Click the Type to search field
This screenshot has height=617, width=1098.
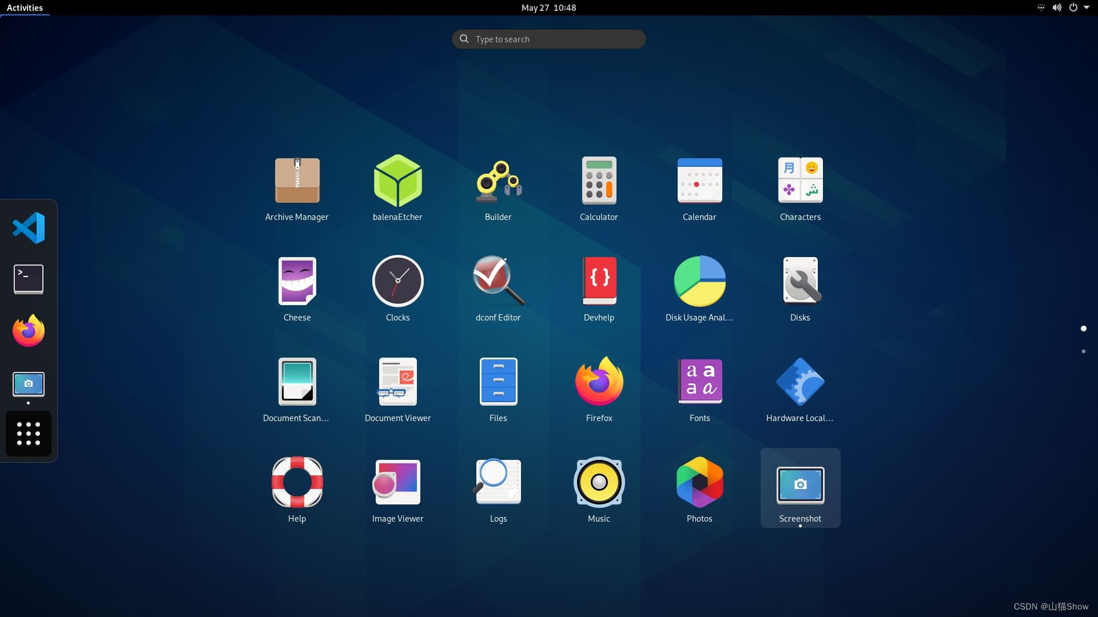click(x=548, y=39)
